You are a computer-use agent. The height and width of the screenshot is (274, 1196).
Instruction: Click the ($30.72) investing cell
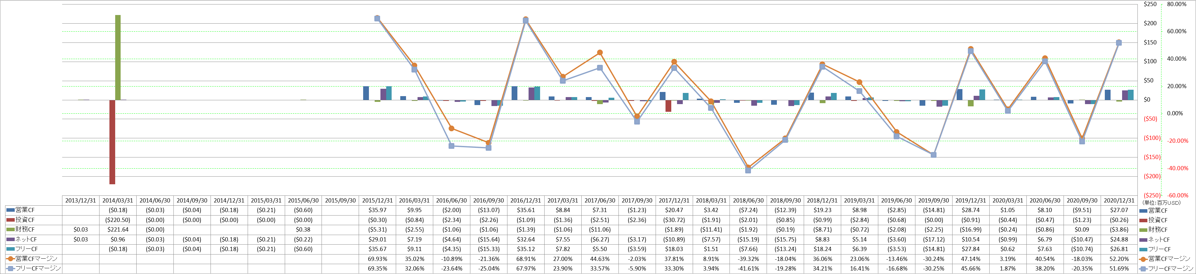[674, 220]
